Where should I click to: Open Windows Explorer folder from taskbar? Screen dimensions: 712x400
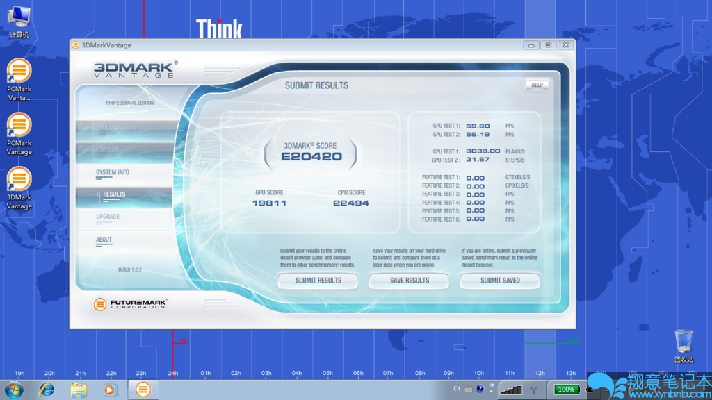(x=79, y=390)
